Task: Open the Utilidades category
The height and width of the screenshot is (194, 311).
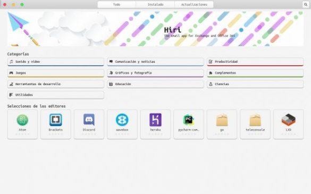Action: 55,95
